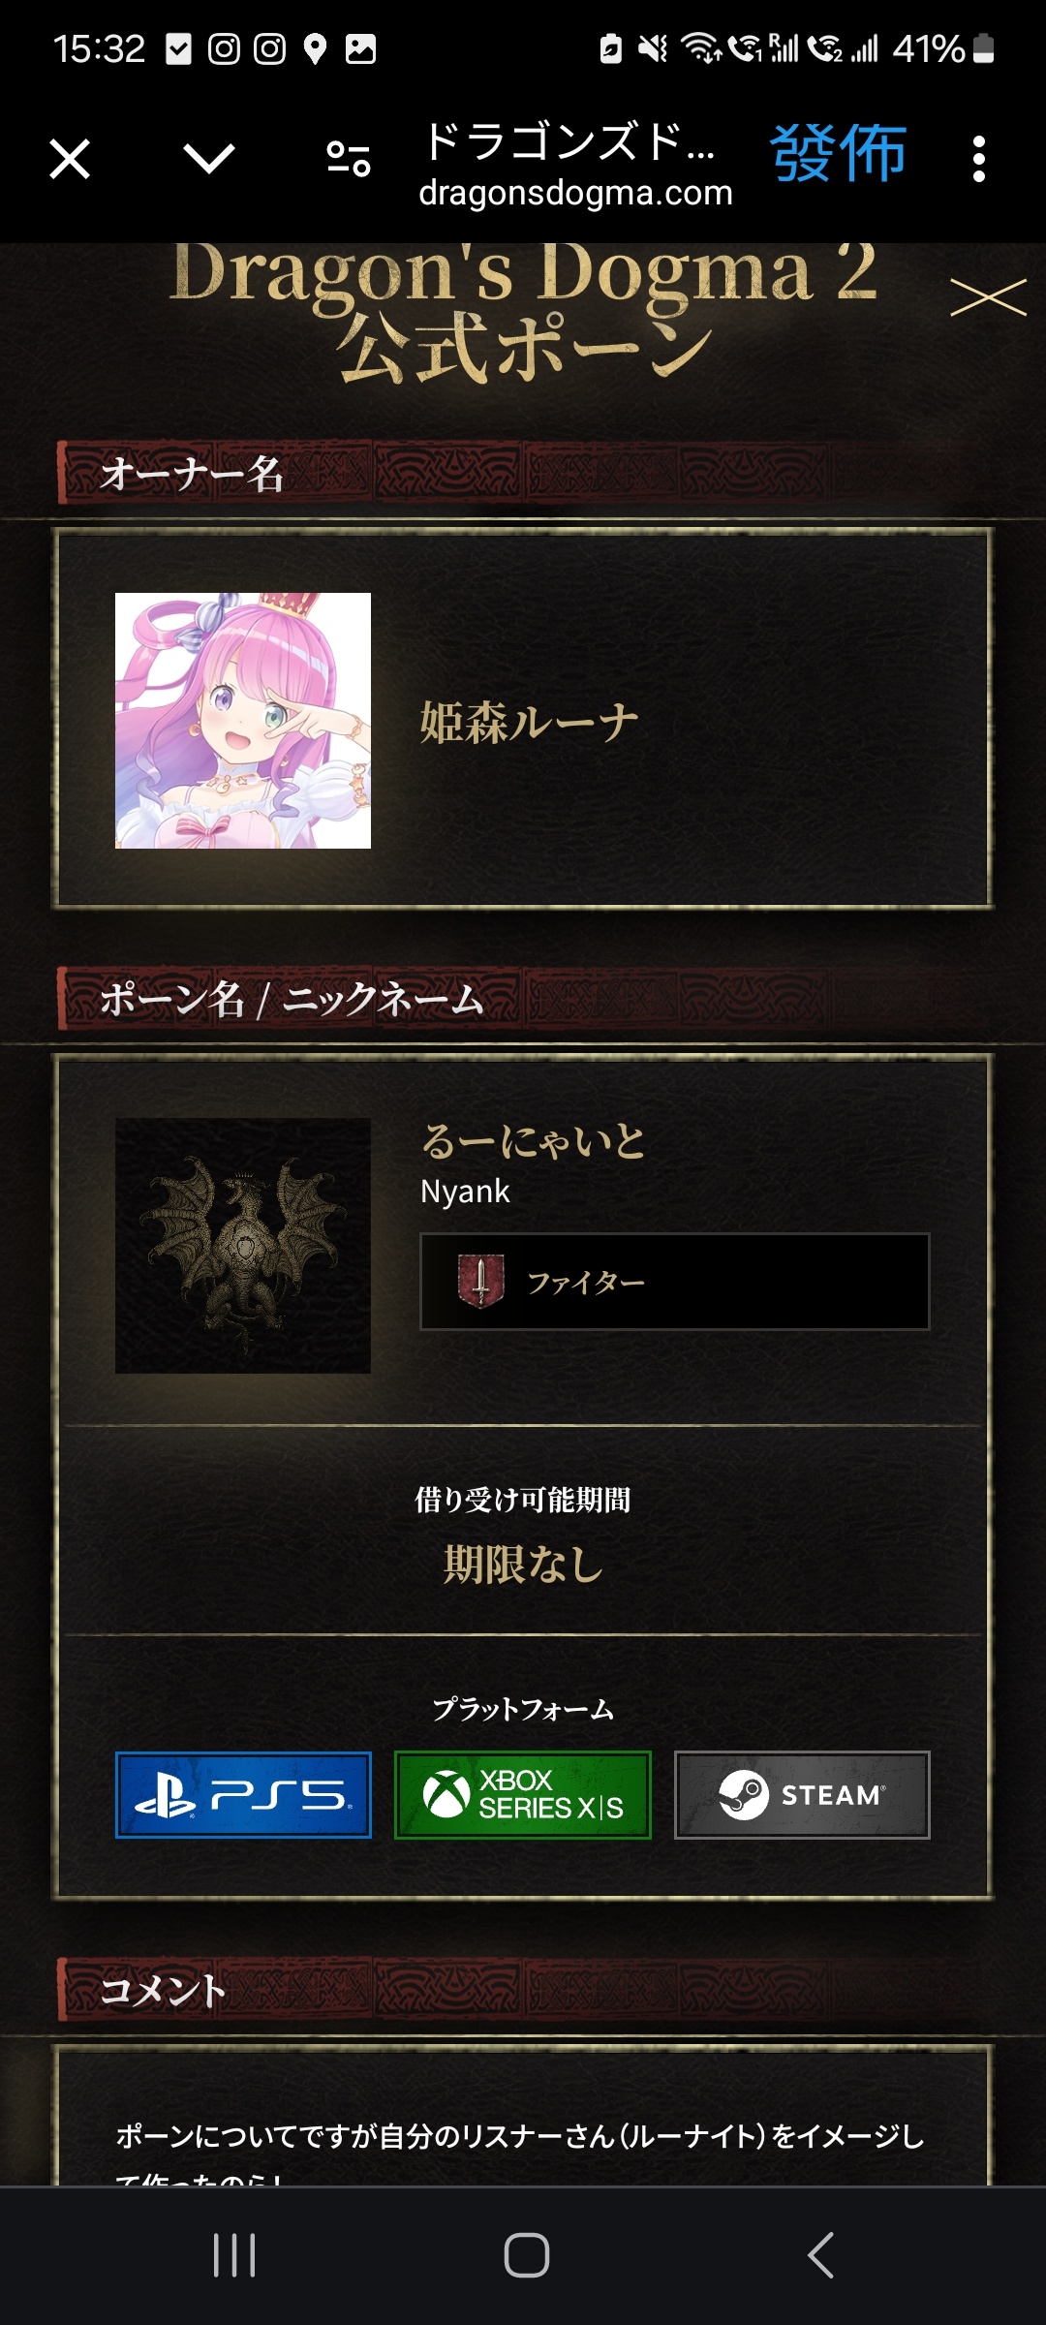Close the official pawn popup X
The width and height of the screenshot is (1046, 2325).
[988, 297]
